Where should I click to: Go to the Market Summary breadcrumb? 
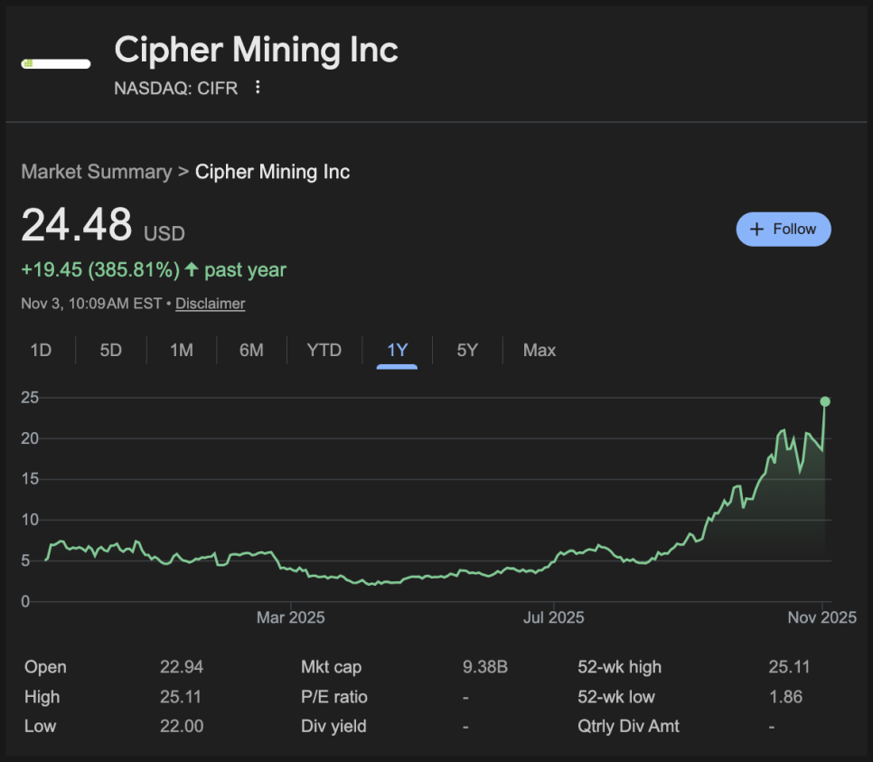(96, 172)
